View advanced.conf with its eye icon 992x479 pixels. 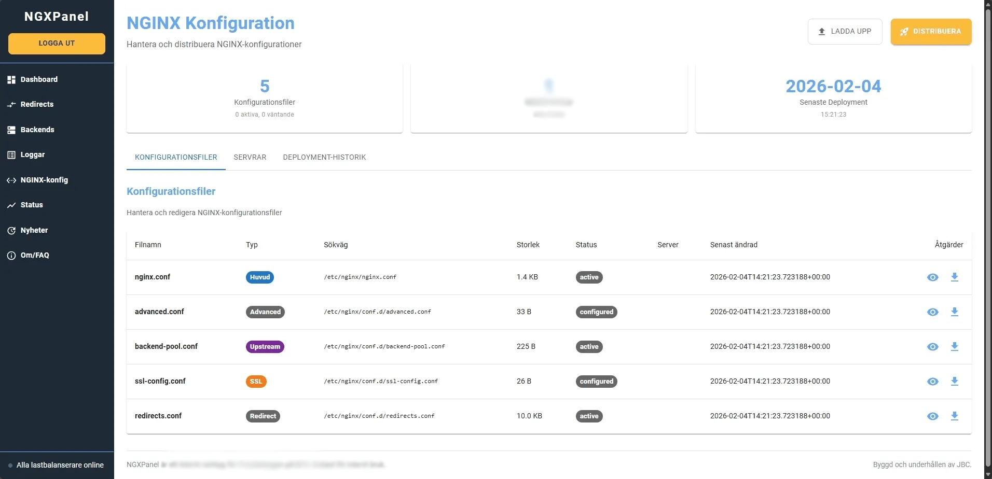(932, 312)
